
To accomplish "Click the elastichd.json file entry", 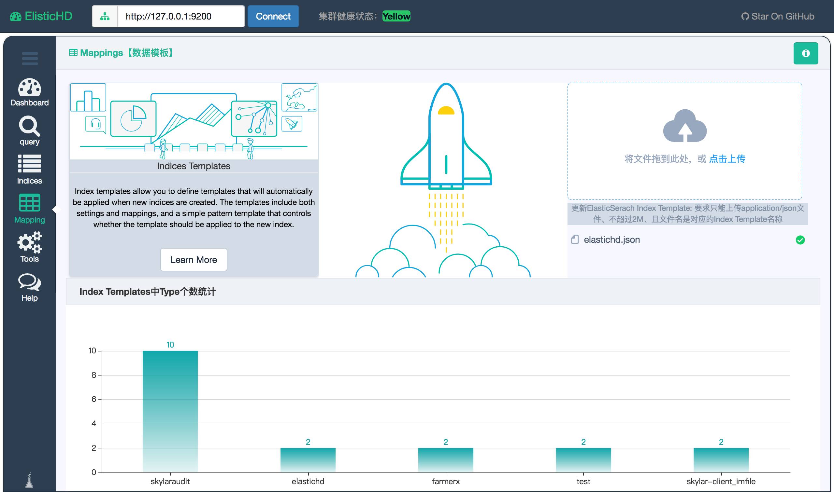I will tap(688, 240).
